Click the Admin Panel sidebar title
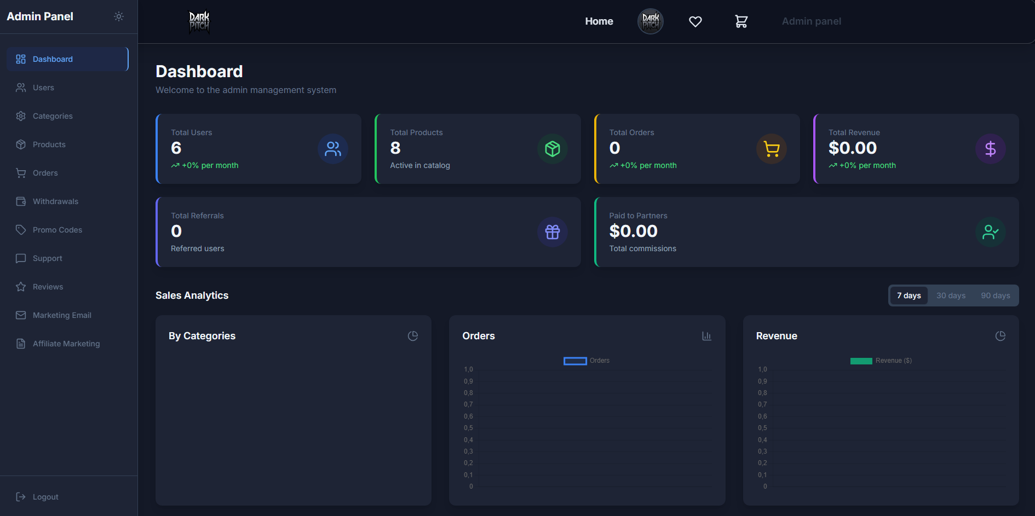This screenshot has width=1035, height=516. tap(40, 16)
